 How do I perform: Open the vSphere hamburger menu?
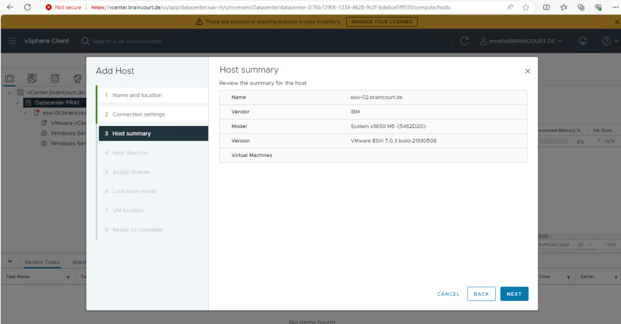13,41
